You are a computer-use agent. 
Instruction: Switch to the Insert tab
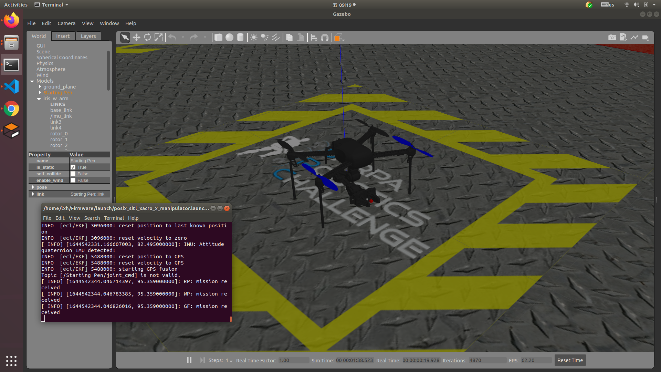(62, 36)
